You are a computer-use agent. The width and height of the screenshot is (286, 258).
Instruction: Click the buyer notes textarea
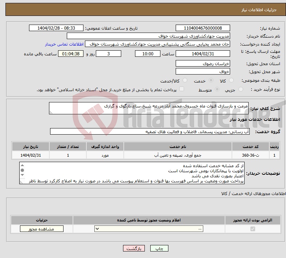pos(132,173)
